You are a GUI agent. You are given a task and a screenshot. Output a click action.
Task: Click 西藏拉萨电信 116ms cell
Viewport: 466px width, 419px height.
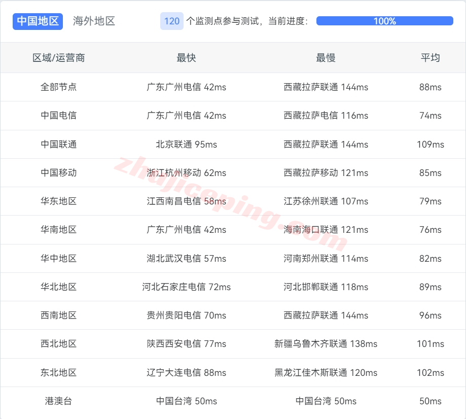coord(326,115)
